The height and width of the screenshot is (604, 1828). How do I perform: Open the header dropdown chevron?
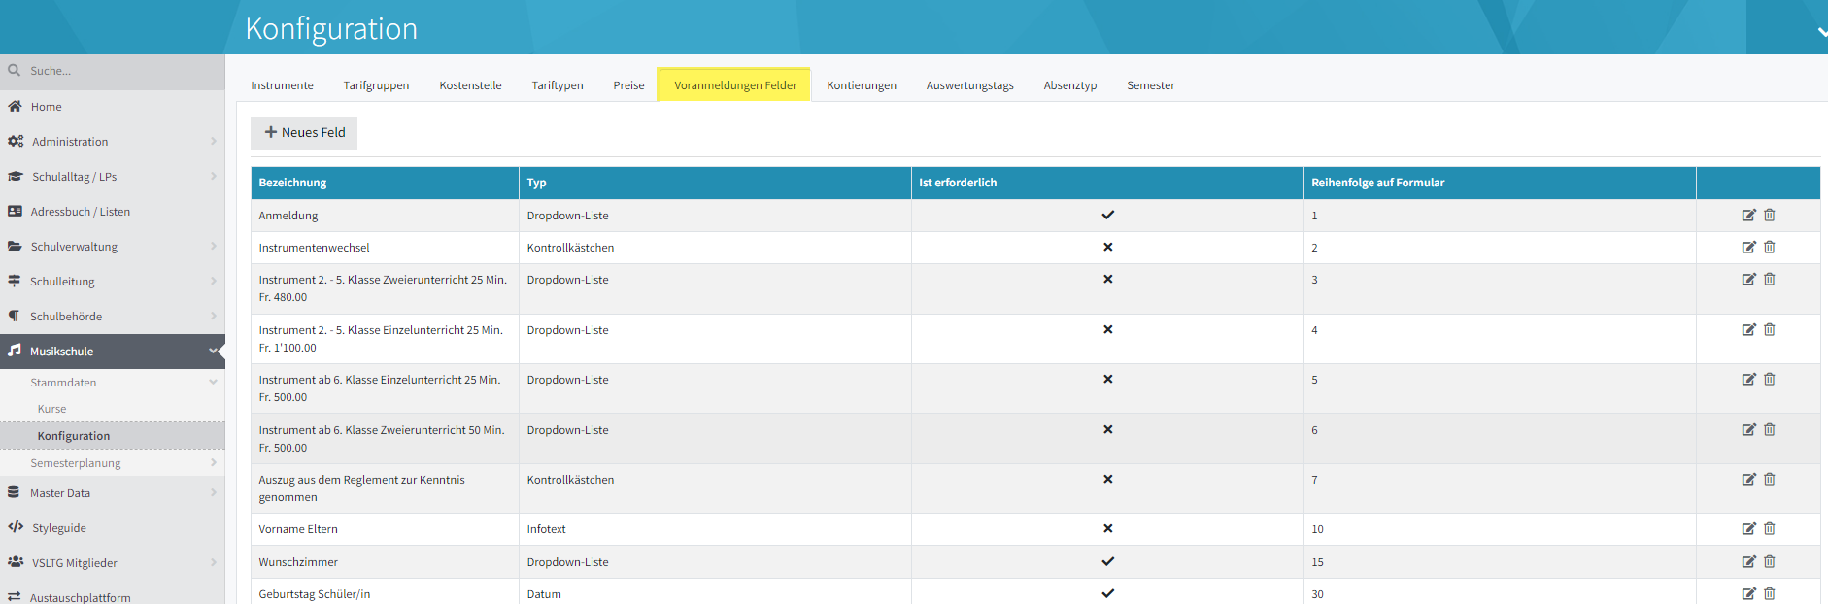coord(1821,31)
